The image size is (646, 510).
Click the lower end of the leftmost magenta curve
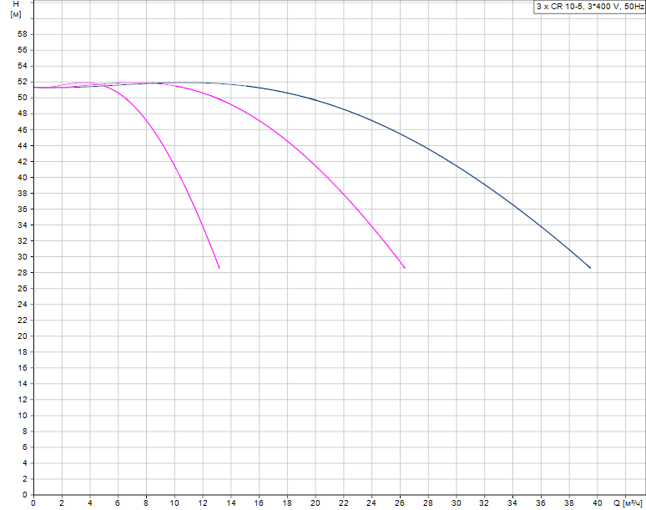click(x=220, y=268)
